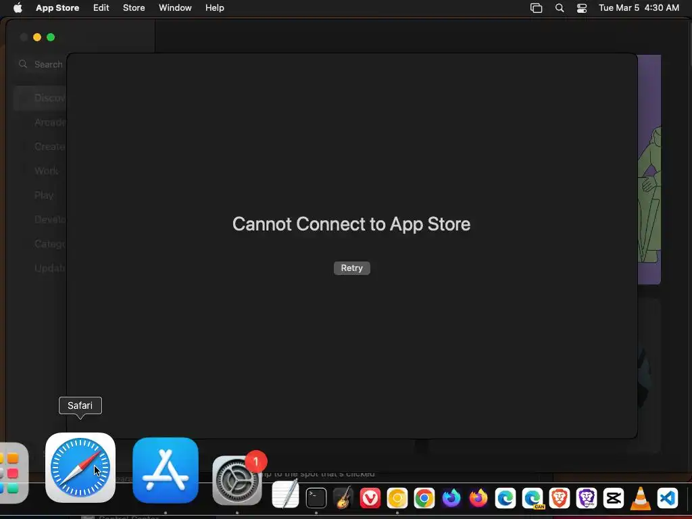The image size is (692, 519).
Task: Open the Vivaldi browser icon
Action: [x=370, y=498]
